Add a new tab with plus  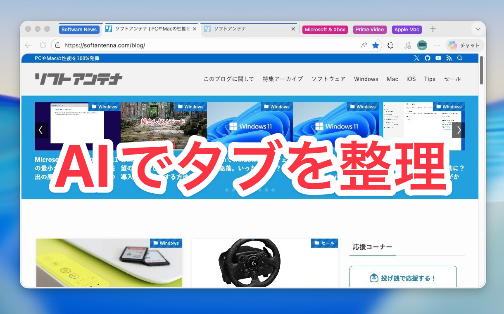pyautogui.click(x=433, y=29)
